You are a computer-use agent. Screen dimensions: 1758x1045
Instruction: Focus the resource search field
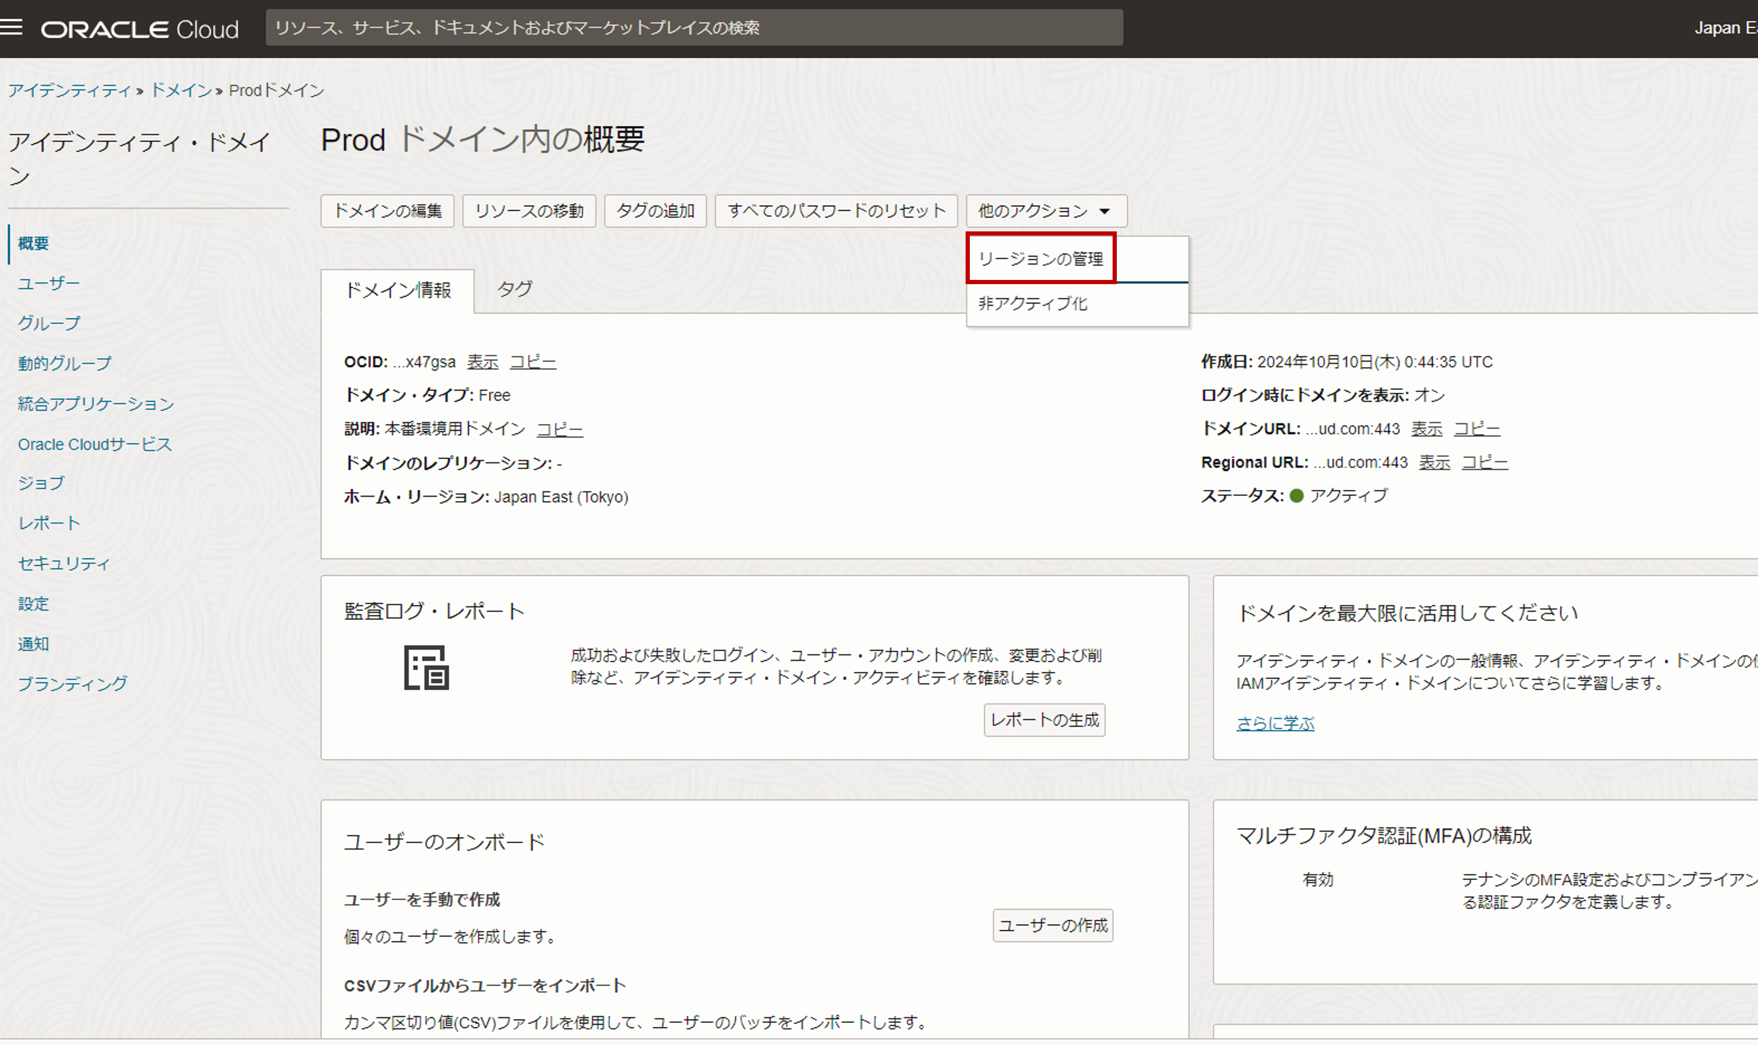point(694,27)
